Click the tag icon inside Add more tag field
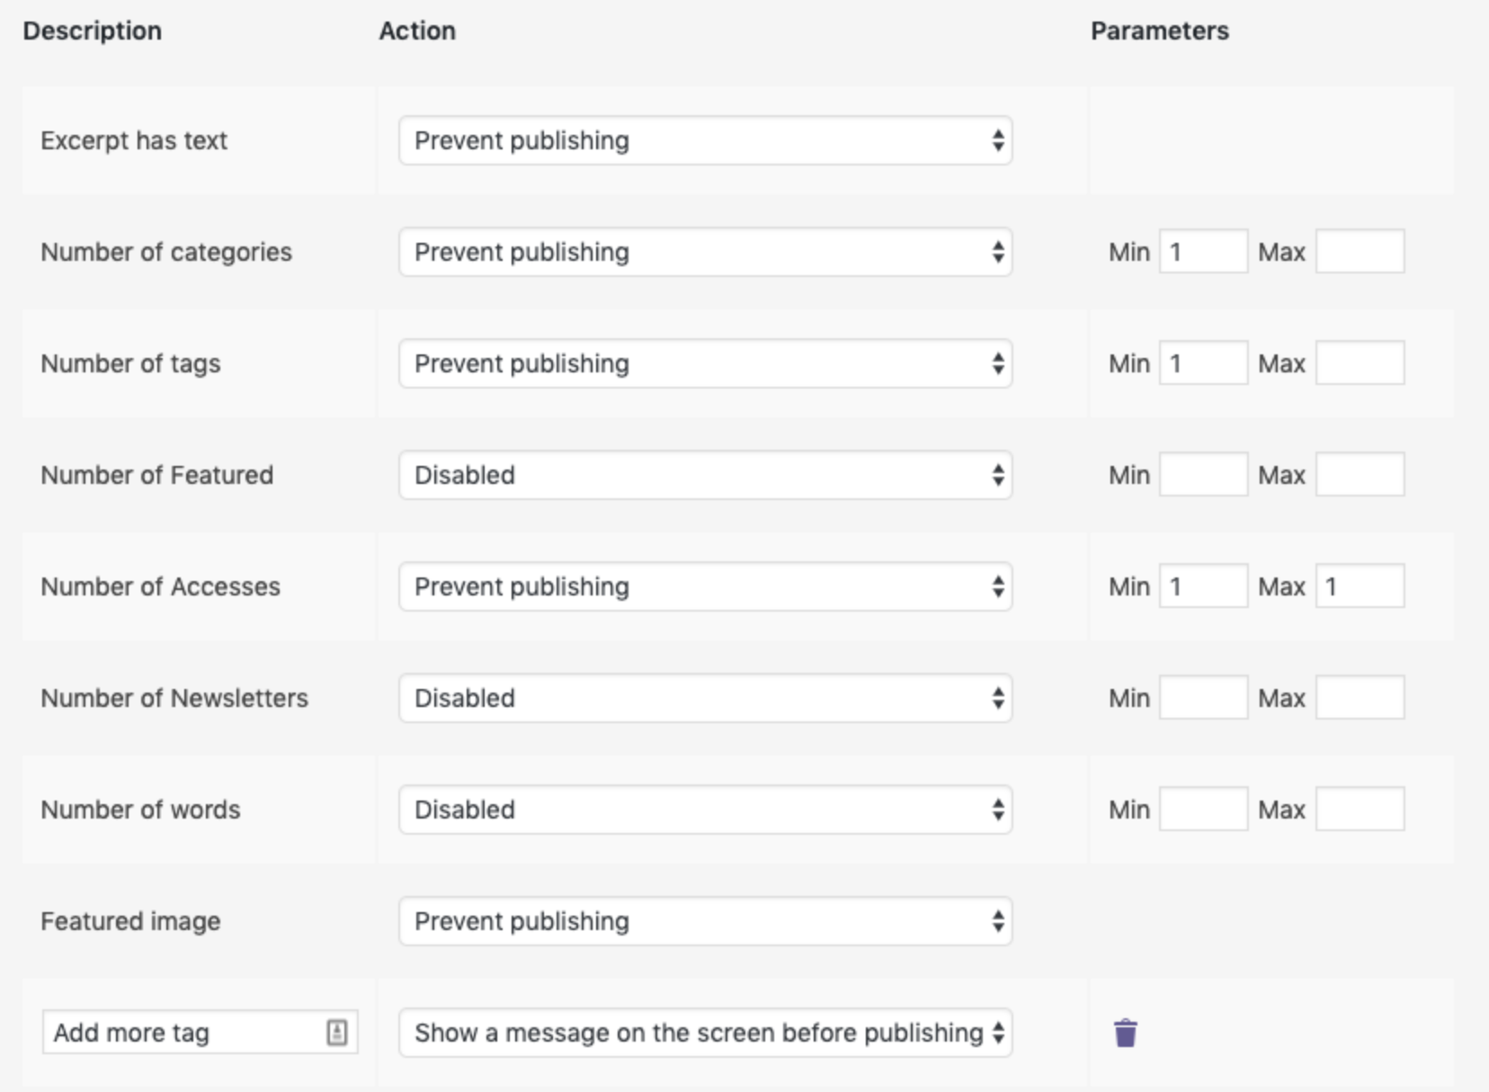The height and width of the screenshot is (1092, 1489). [337, 1032]
